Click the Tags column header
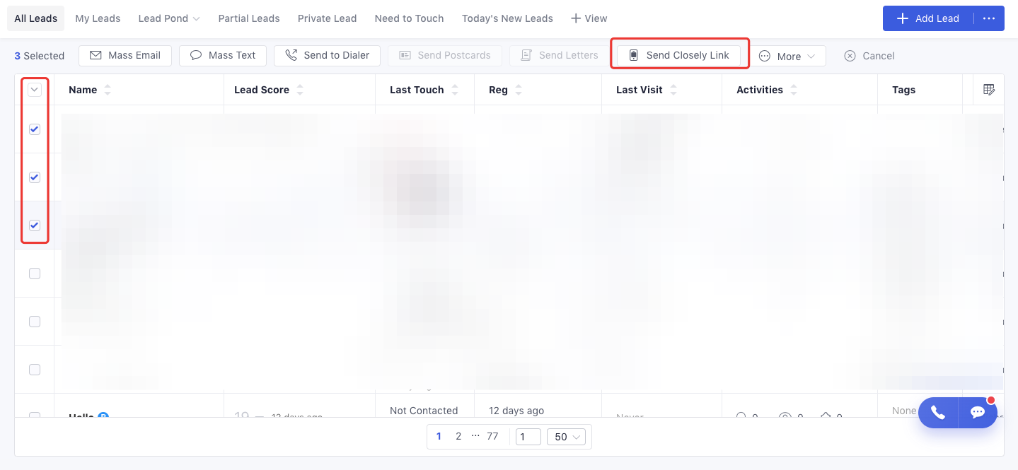1018x470 pixels. (x=903, y=90)
